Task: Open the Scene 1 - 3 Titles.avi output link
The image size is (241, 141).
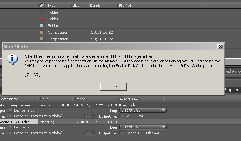Action: coord(143,133)
